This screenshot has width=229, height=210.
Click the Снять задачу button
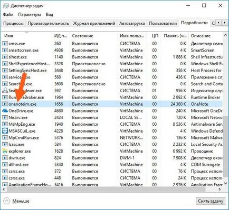pos(211,201)
